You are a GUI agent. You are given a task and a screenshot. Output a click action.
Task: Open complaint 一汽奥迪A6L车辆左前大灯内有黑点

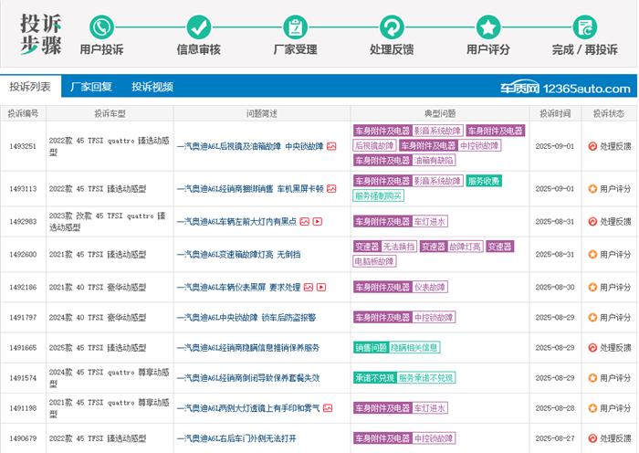pyautogui.click(x=236, y=221)
